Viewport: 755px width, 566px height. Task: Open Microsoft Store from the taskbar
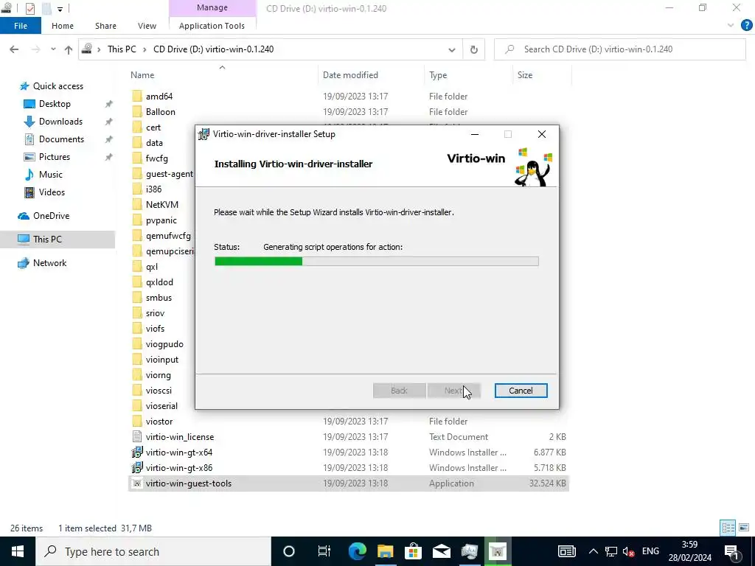pos(413,551)
